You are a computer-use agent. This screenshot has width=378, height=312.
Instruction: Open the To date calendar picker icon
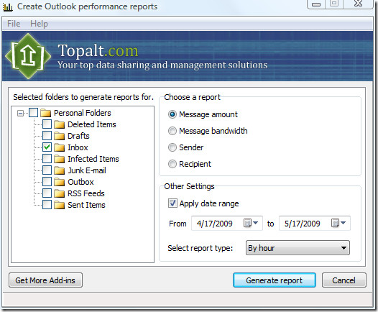pyautogui.click(x=338, y=223)
